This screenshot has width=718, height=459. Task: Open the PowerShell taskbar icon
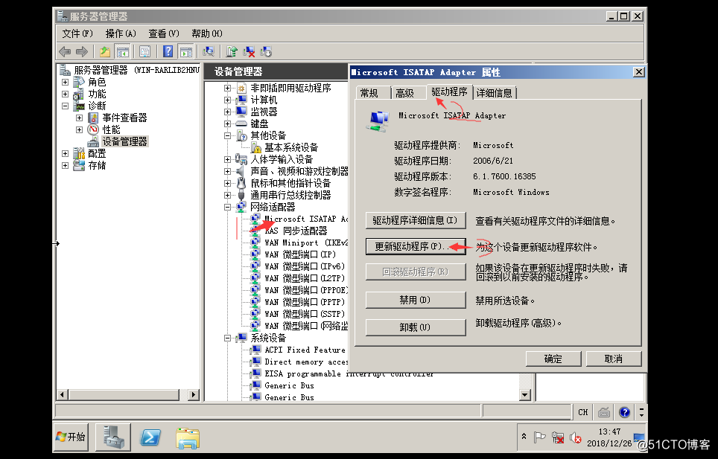coord(150,437)
